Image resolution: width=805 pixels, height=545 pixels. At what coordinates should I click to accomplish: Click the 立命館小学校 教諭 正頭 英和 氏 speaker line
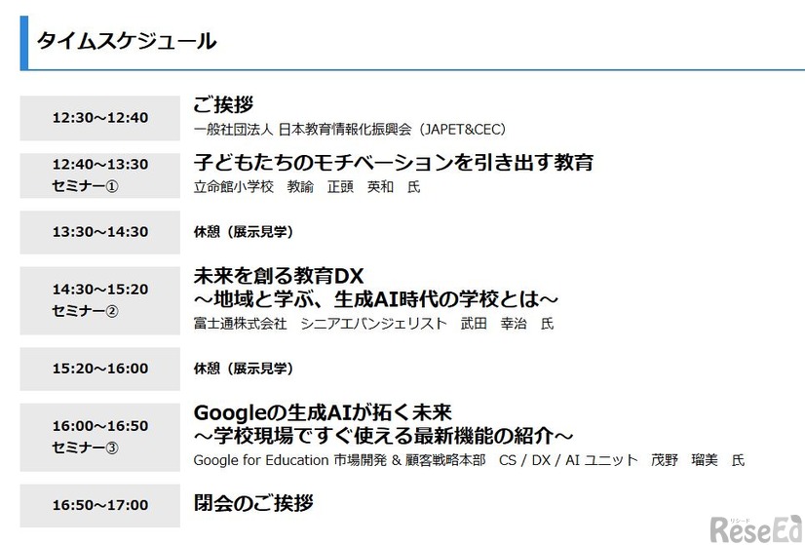(x=307, y=187)
